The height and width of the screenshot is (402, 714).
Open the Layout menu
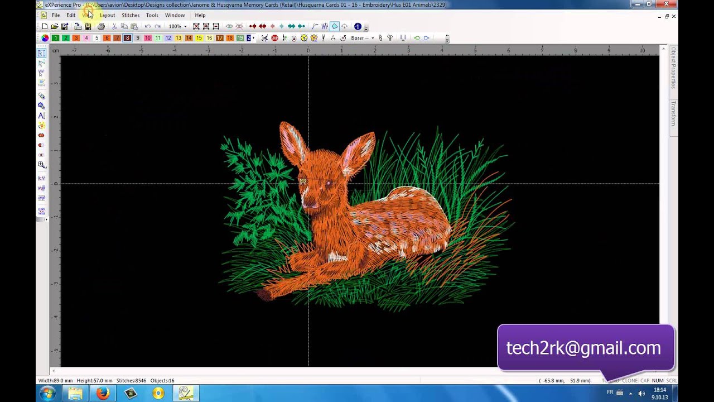click(107, 15)
